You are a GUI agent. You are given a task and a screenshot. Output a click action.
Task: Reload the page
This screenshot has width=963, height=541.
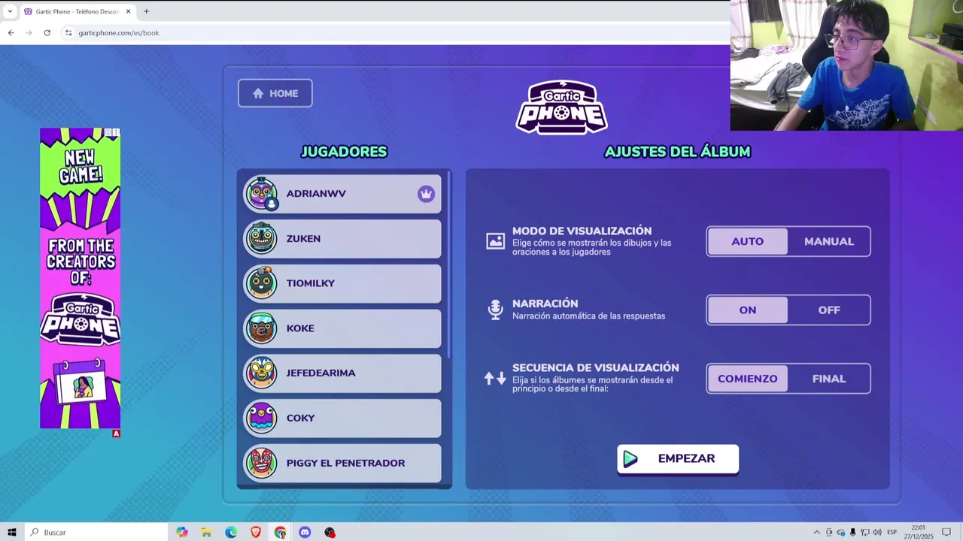coord(47,33)
